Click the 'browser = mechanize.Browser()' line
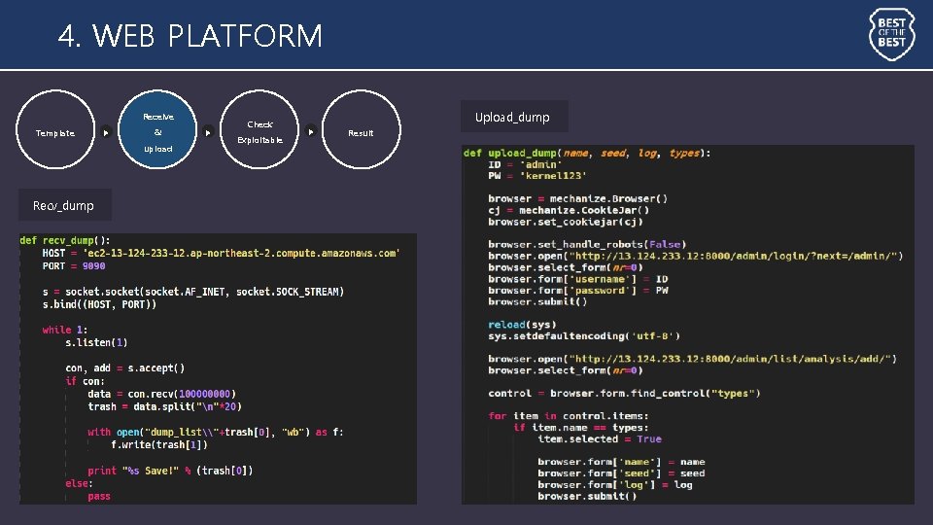This screenshot has width=933, height=525. (x=577, y=198)
